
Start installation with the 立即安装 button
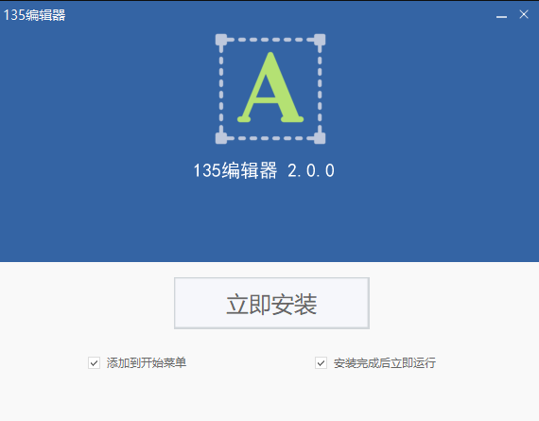click(271, 303)
